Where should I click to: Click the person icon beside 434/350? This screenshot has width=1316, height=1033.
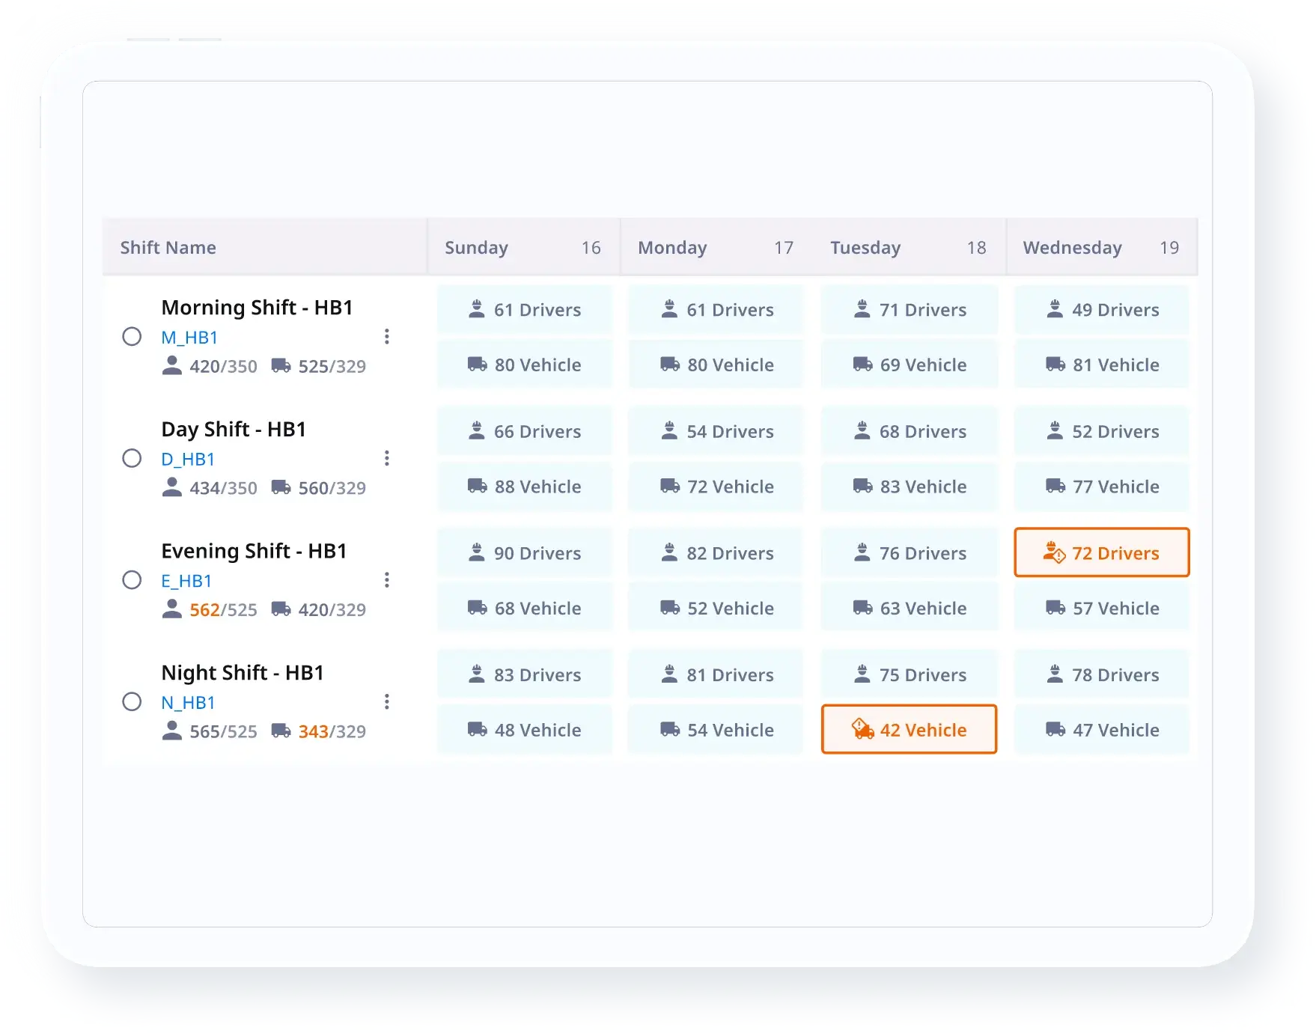(x=172, y=487)
